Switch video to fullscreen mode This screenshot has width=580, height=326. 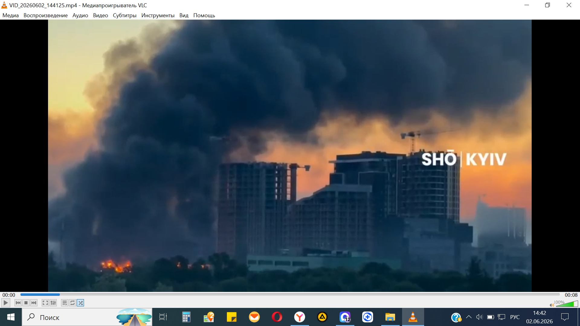[45, 303]
